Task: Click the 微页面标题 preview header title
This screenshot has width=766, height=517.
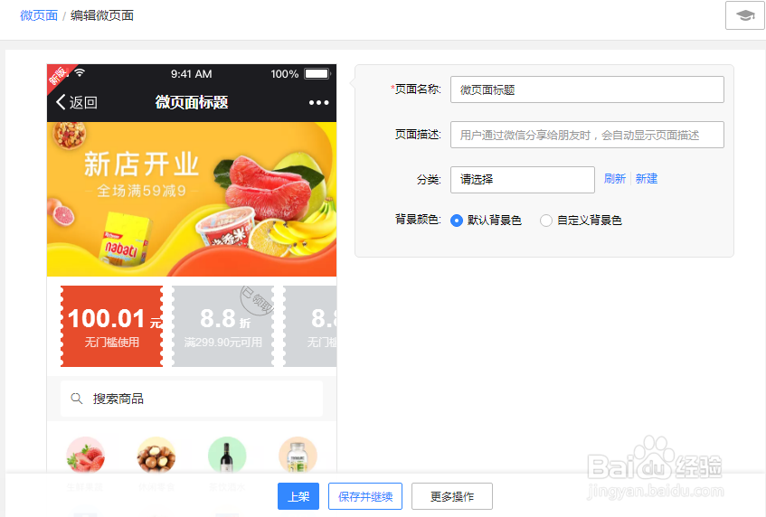Action: (x=192, y=102)
